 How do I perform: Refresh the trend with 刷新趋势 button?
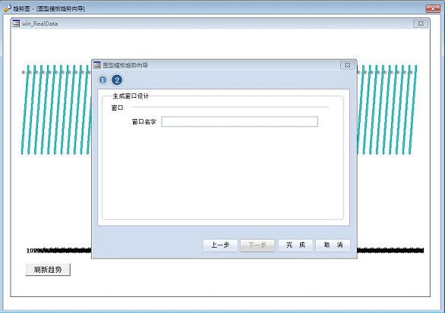point(48,270)
